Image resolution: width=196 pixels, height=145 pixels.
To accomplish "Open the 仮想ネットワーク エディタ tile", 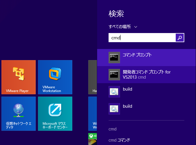I will point(19,113).
